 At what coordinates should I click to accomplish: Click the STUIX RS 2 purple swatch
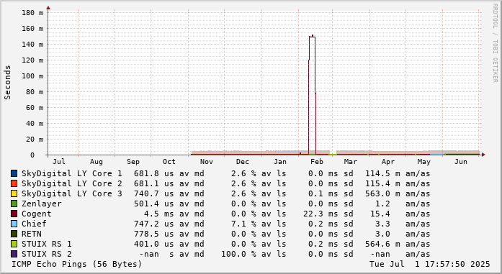point(14,254)
